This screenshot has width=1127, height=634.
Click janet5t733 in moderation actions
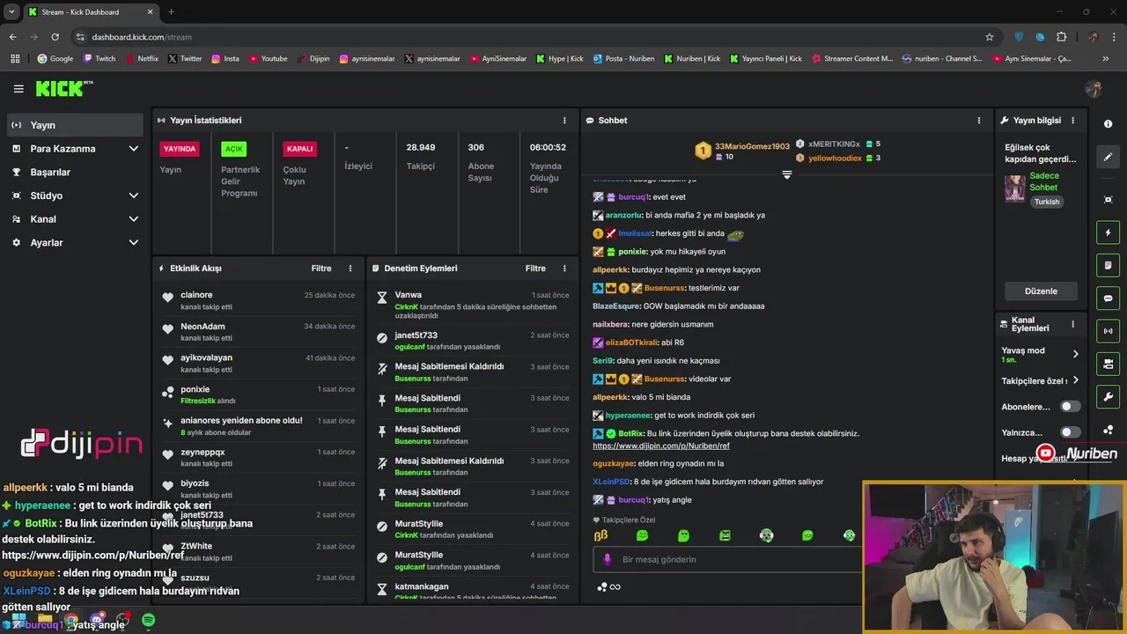click(x=416, y=335)
